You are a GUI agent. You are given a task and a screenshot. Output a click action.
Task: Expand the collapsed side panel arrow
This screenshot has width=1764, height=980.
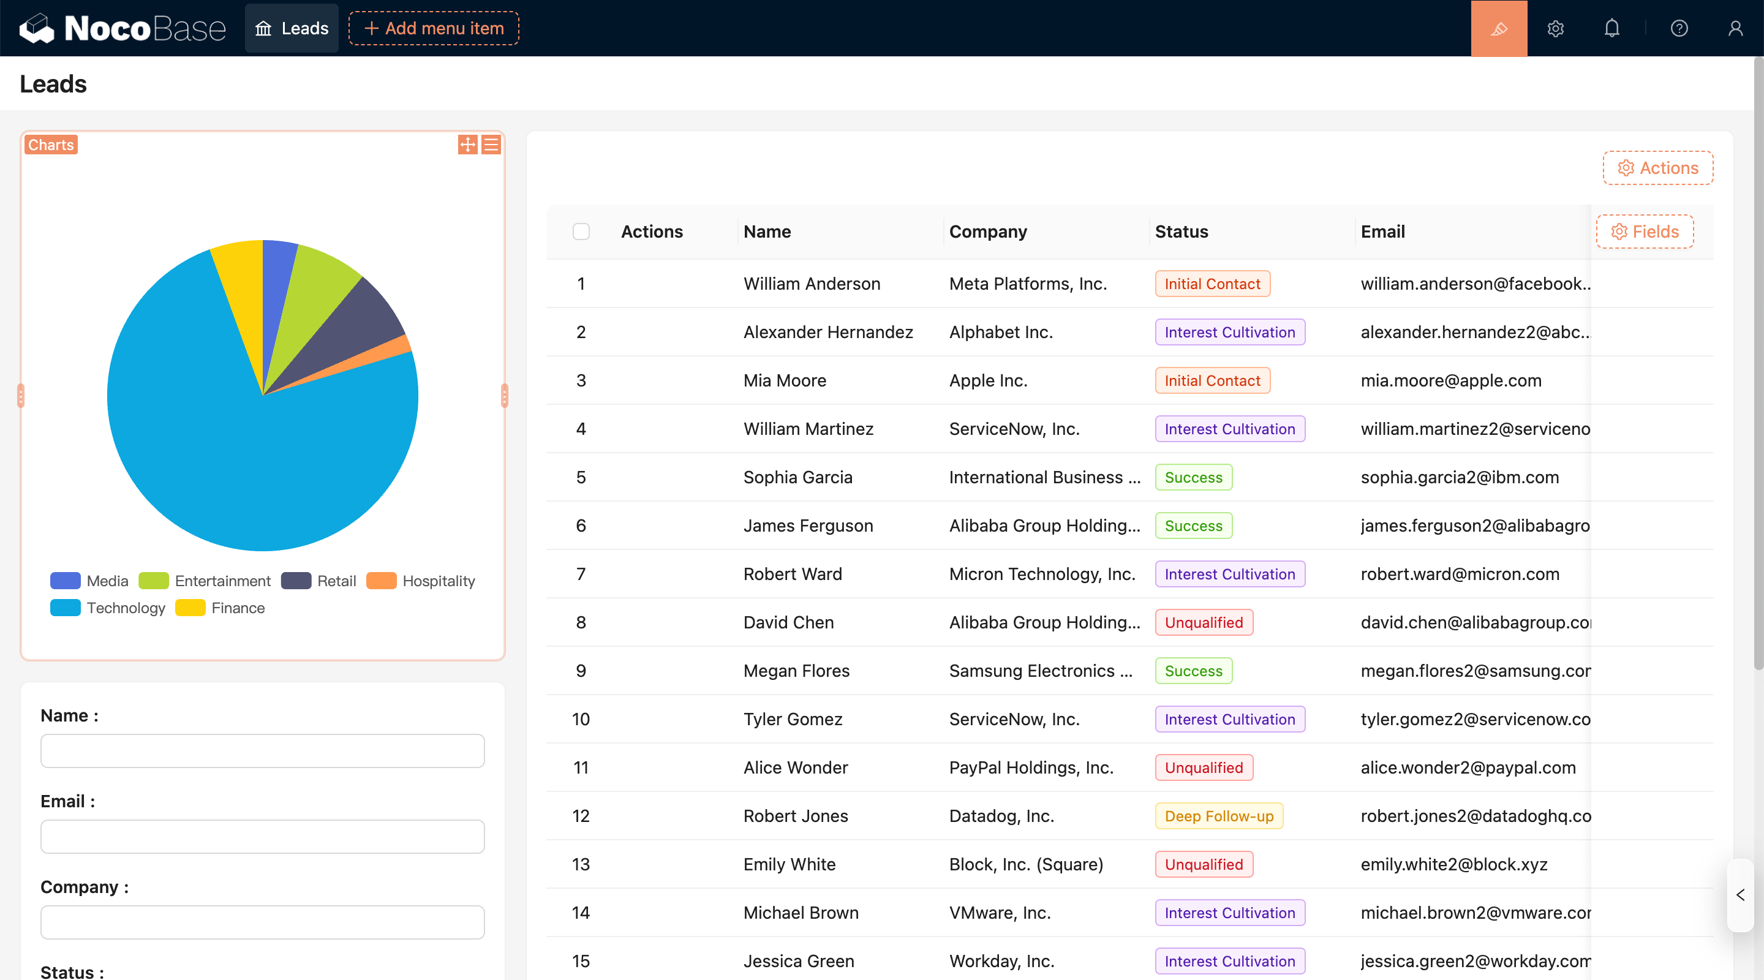(1740, 894)
